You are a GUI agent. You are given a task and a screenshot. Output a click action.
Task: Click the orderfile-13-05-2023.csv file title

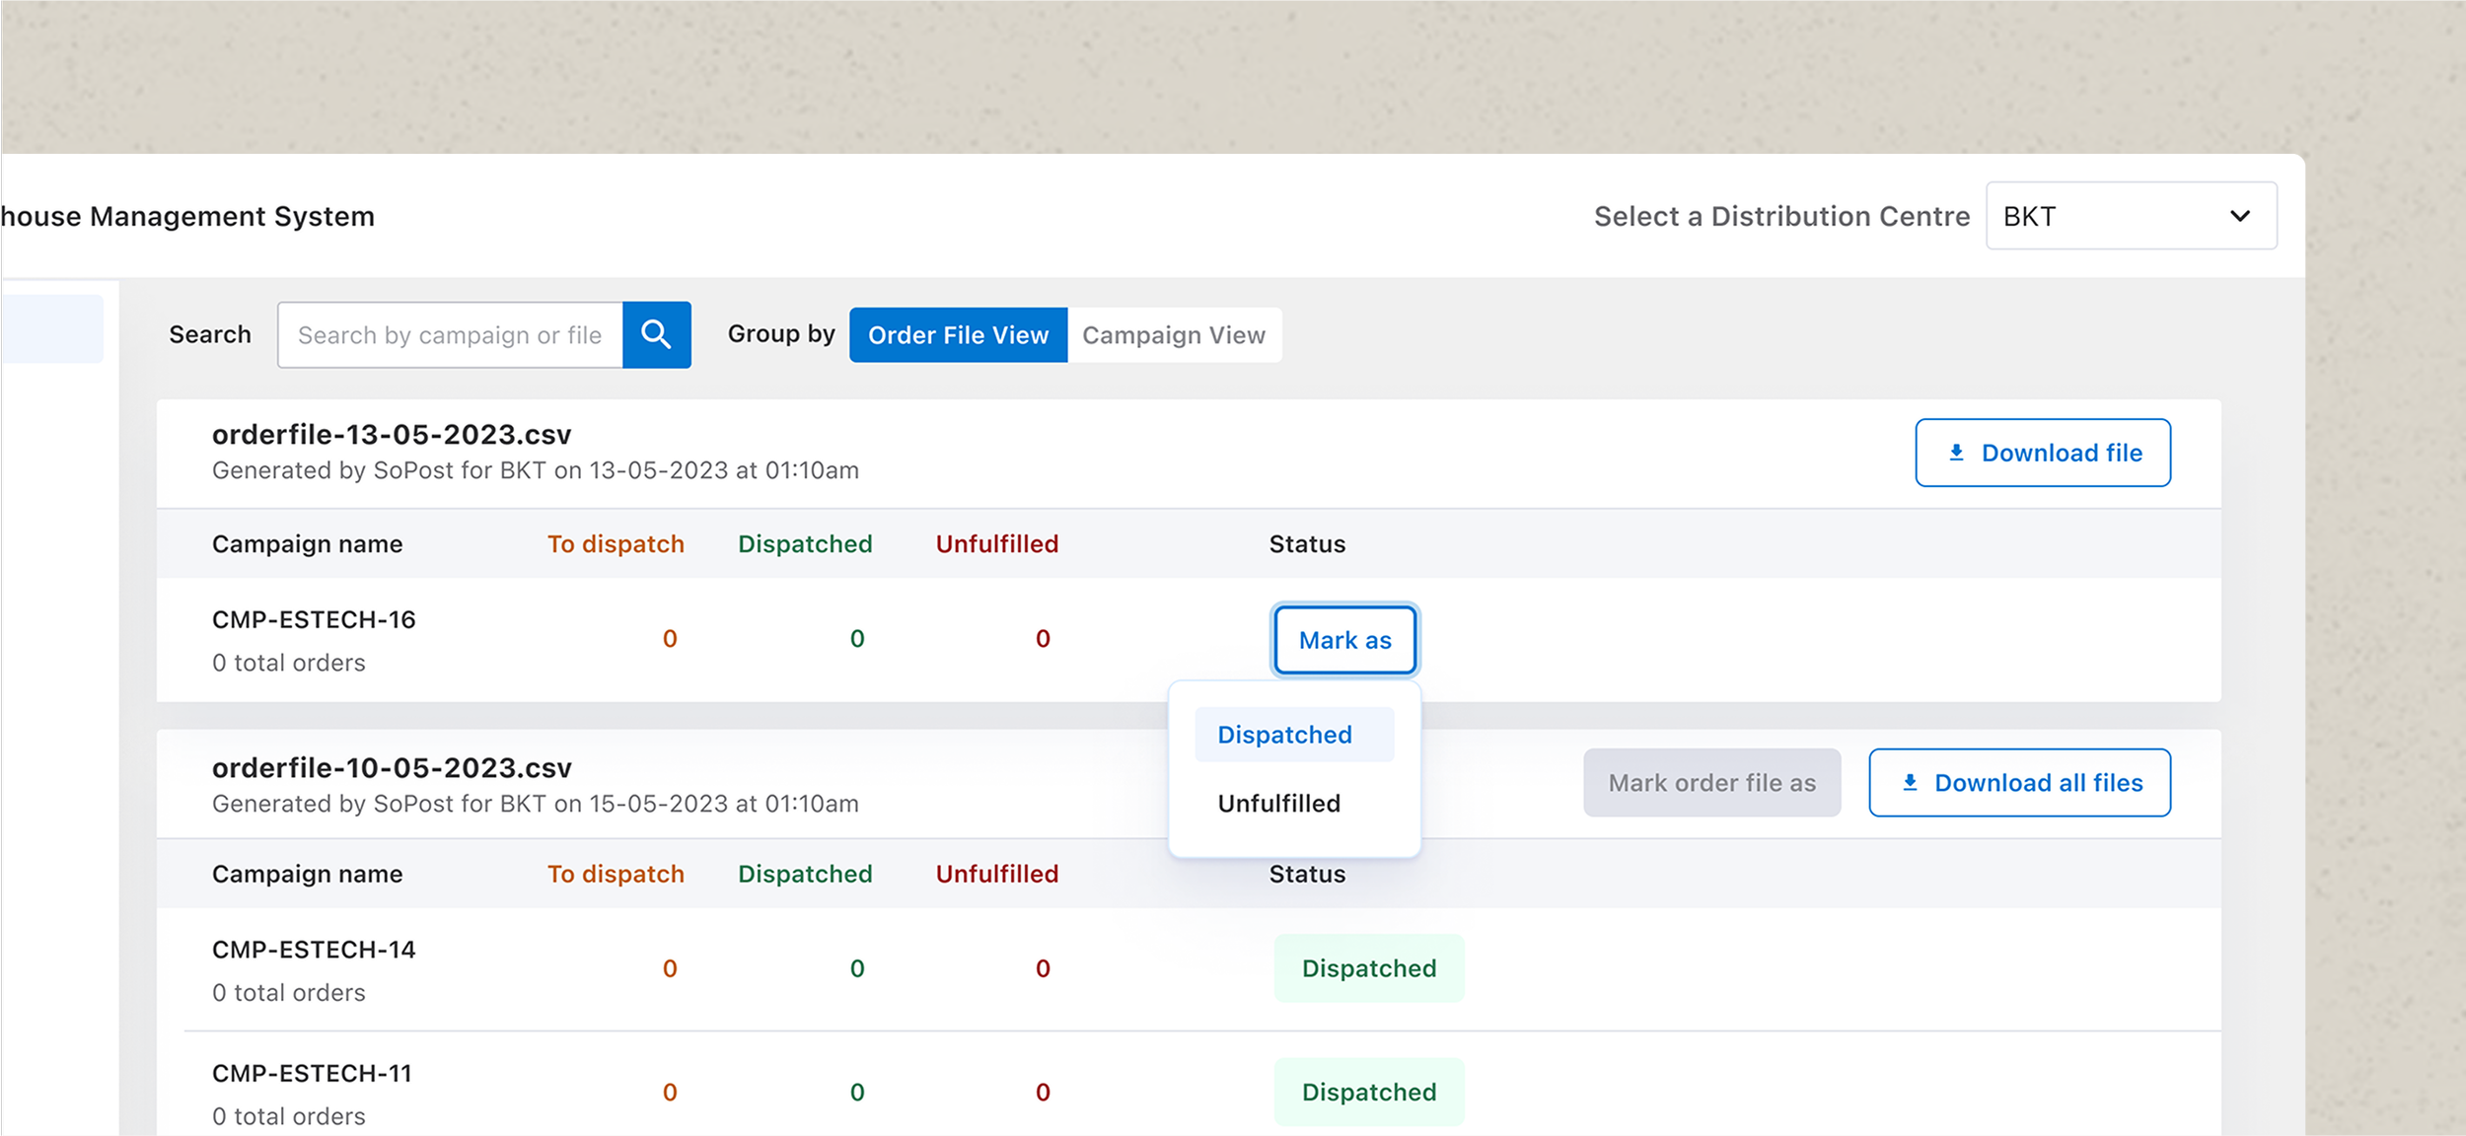(392, 435)
